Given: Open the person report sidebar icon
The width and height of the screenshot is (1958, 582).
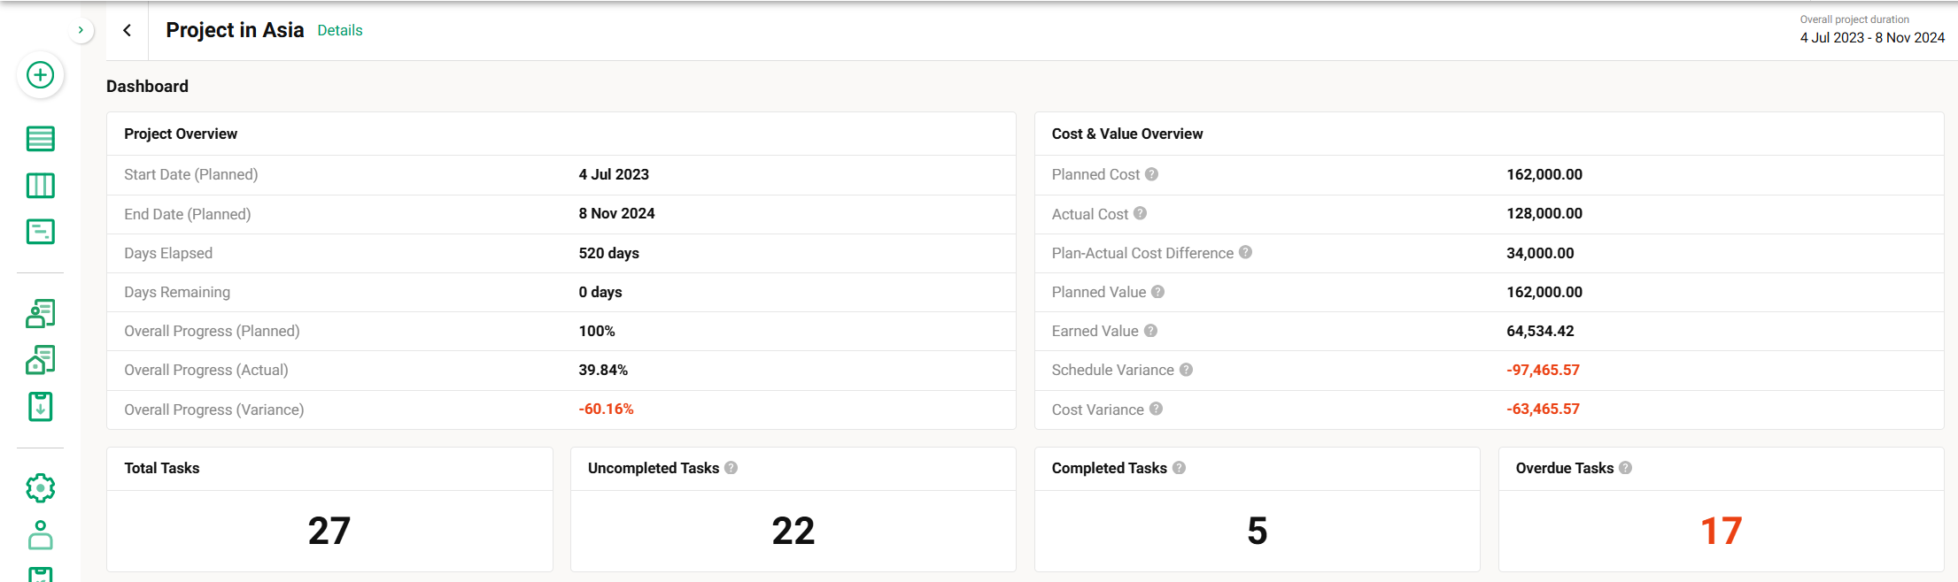Looking at the screenshot, I should point(40,313).
